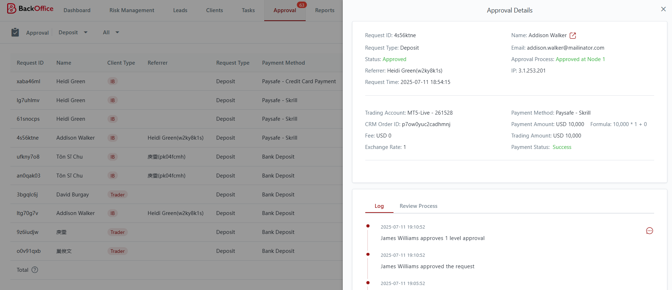Switch to the Review Process tab
The height and width of the screenshot is (290, 672).
coord(418,206)
